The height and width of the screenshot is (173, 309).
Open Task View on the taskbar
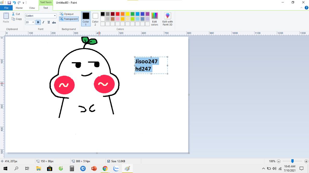(x=27, y=168)
